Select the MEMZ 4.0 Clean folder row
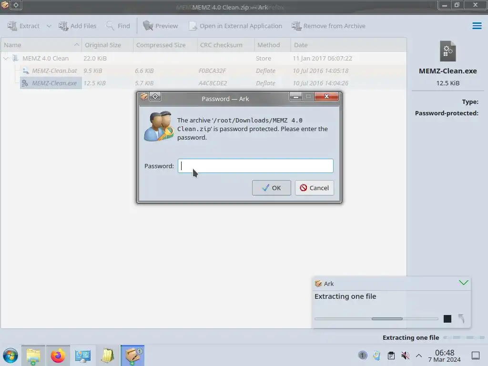The image size is (488, 366). pyautogui.click(x=203, y=58)
